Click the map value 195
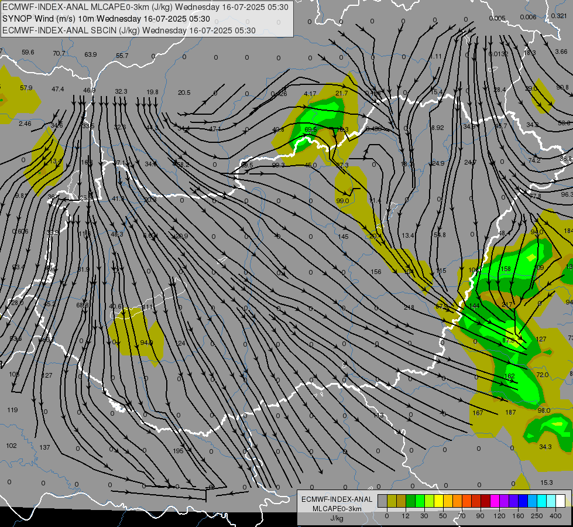The image size is (573, 527). point(178,451)
